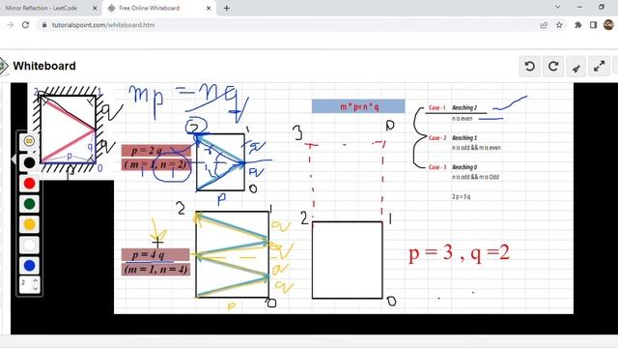Open the browser side panel icon
Screen dimensions: 618x348
click(593, 25)
